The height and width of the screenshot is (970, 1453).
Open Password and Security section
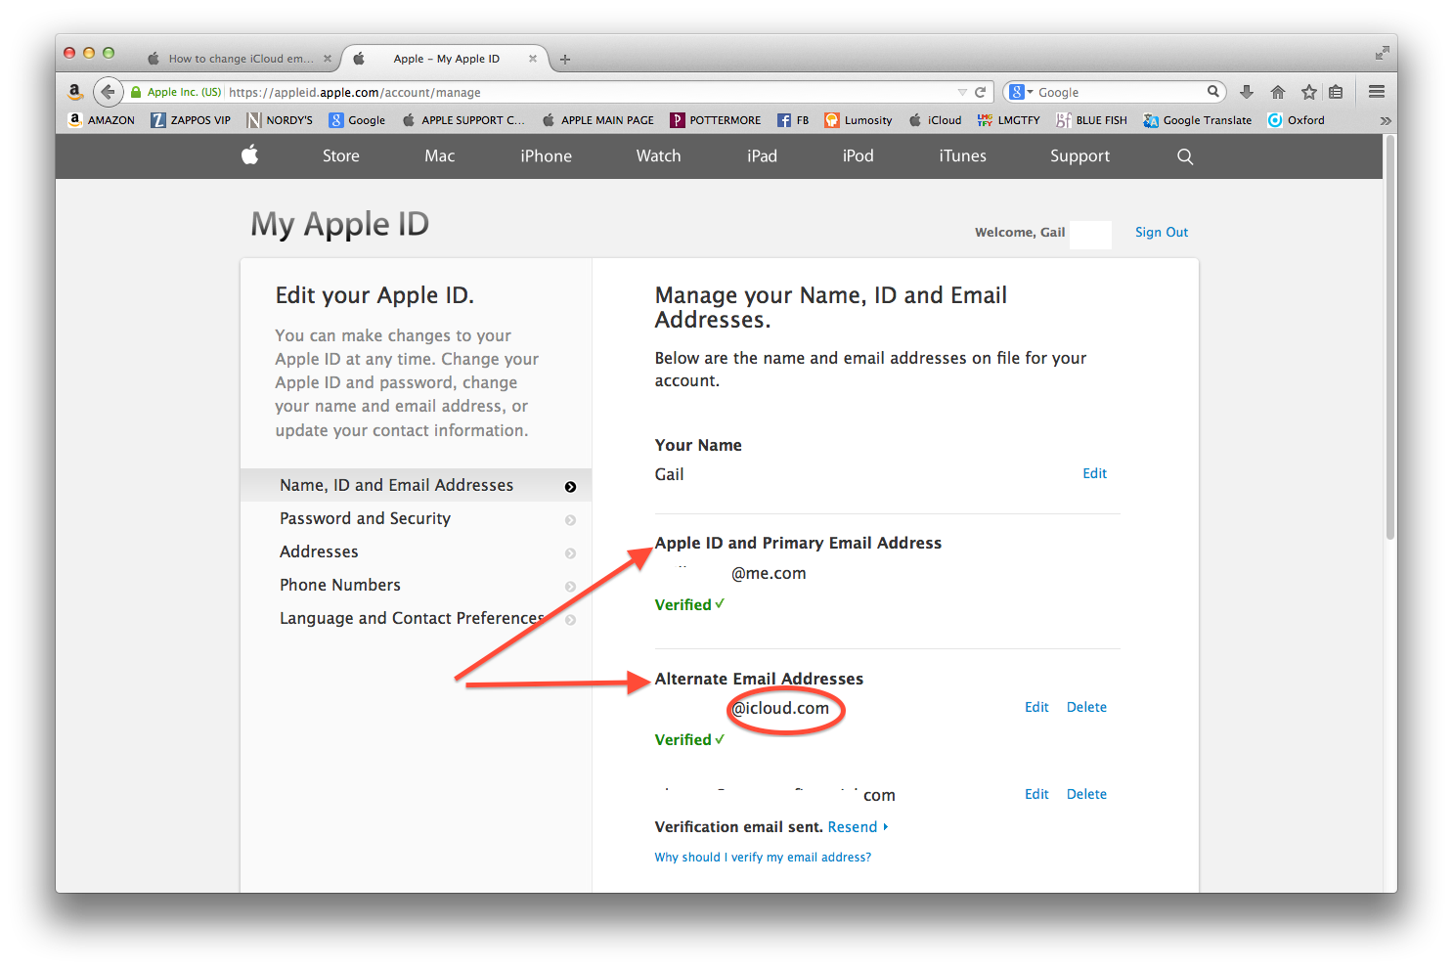[416, 518]
